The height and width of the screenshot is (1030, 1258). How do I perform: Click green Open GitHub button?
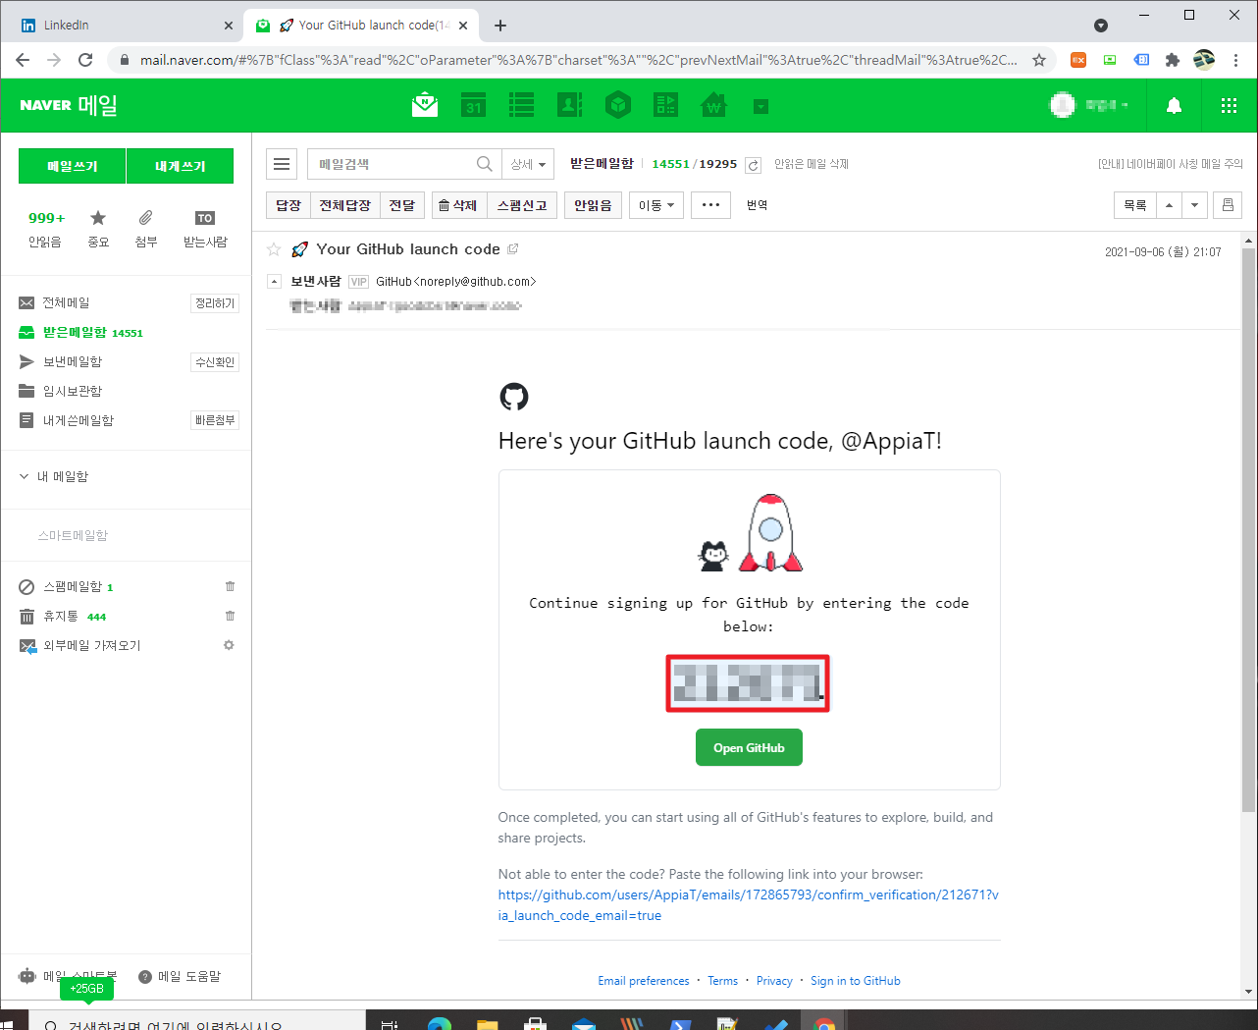(749, 747)
